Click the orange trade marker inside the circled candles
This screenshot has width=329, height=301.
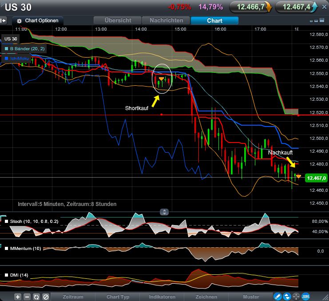coord(161,79)
